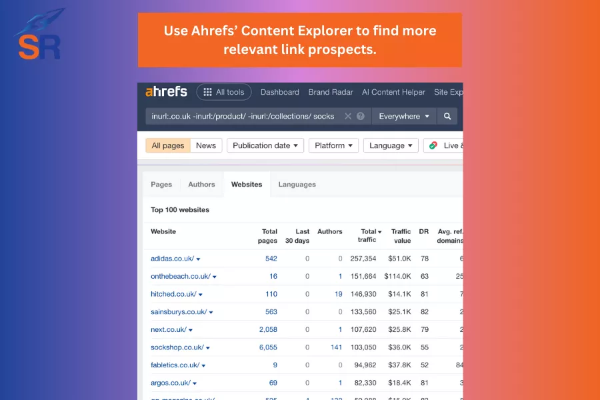Click argos total pages value 69
The height and width of the screenshot is (400, 600).
[273, 383]
